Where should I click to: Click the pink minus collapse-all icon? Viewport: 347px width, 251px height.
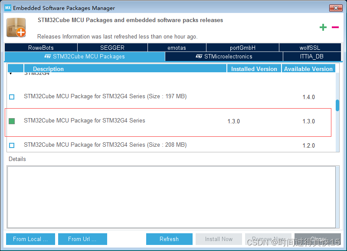pos(335,27)
